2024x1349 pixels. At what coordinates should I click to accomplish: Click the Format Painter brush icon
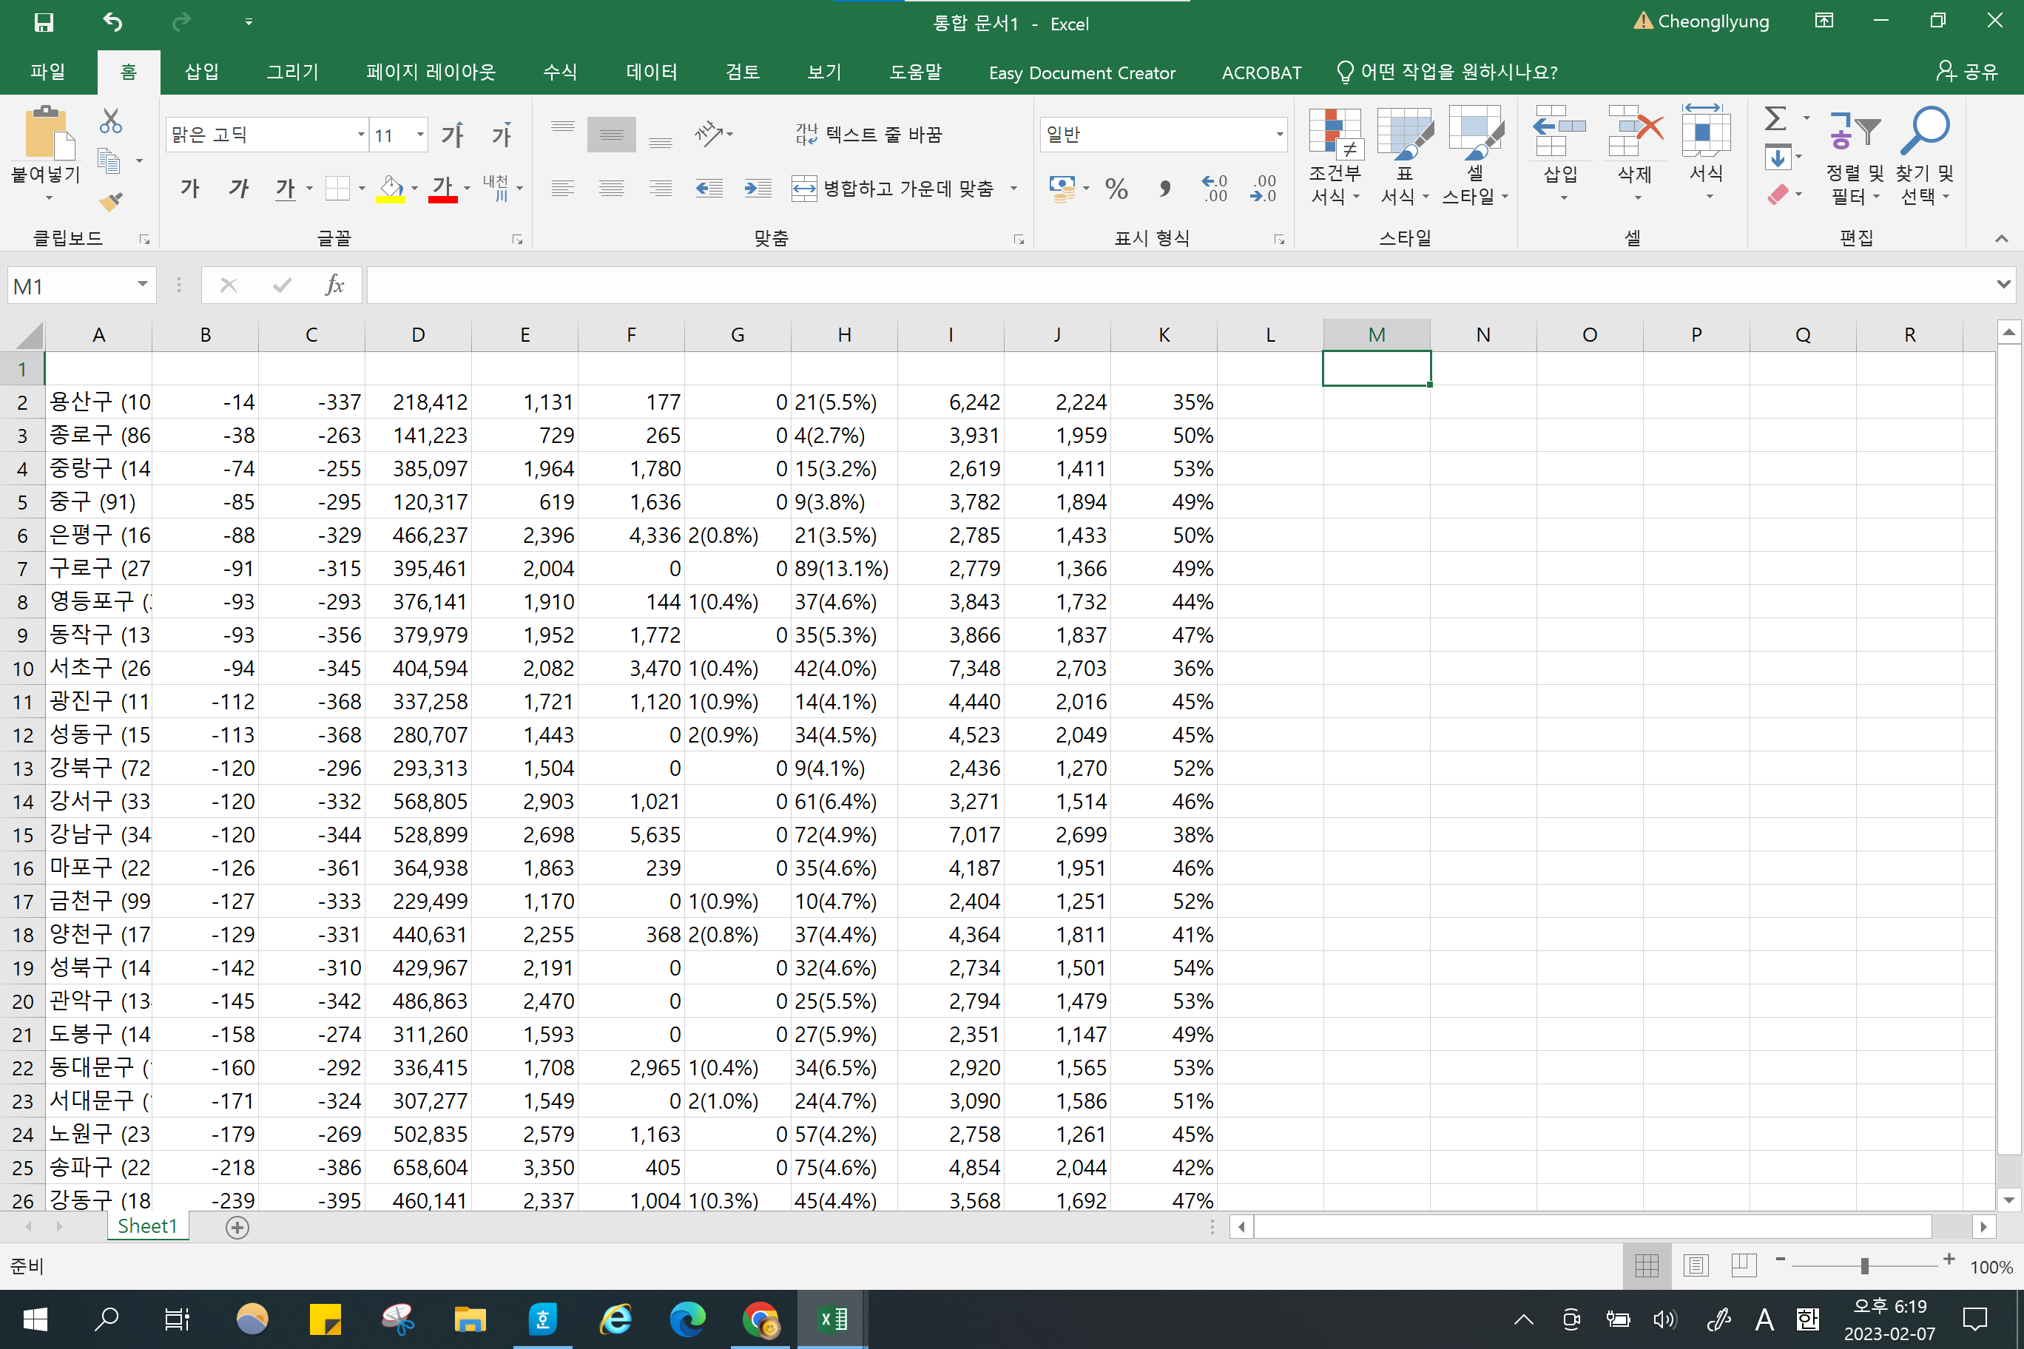pos(111,200)
